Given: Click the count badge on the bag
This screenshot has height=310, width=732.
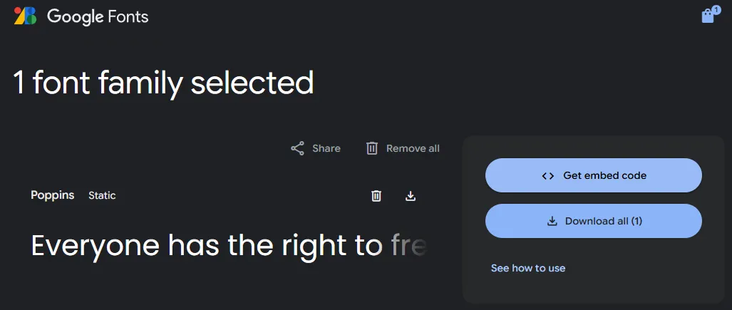Looking at the screenshot, I should point(716,10).
